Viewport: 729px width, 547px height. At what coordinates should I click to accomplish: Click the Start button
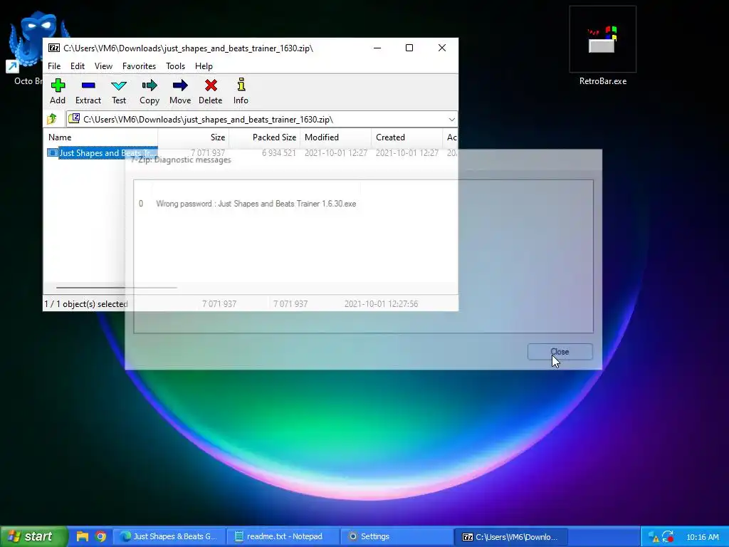point(34,536)
